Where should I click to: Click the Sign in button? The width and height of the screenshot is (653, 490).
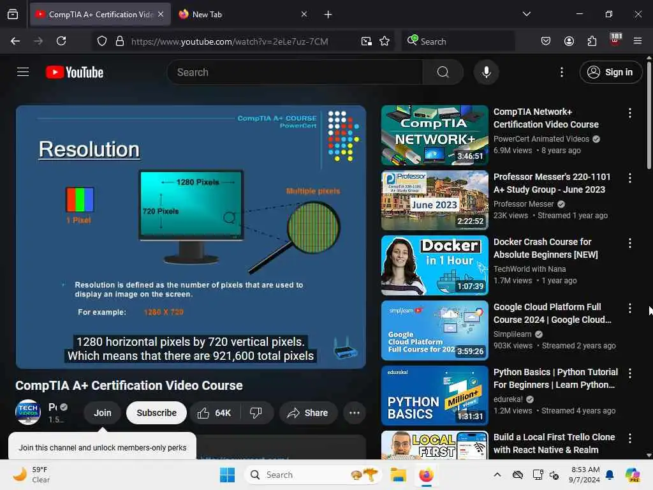click(x=610, y=72)
